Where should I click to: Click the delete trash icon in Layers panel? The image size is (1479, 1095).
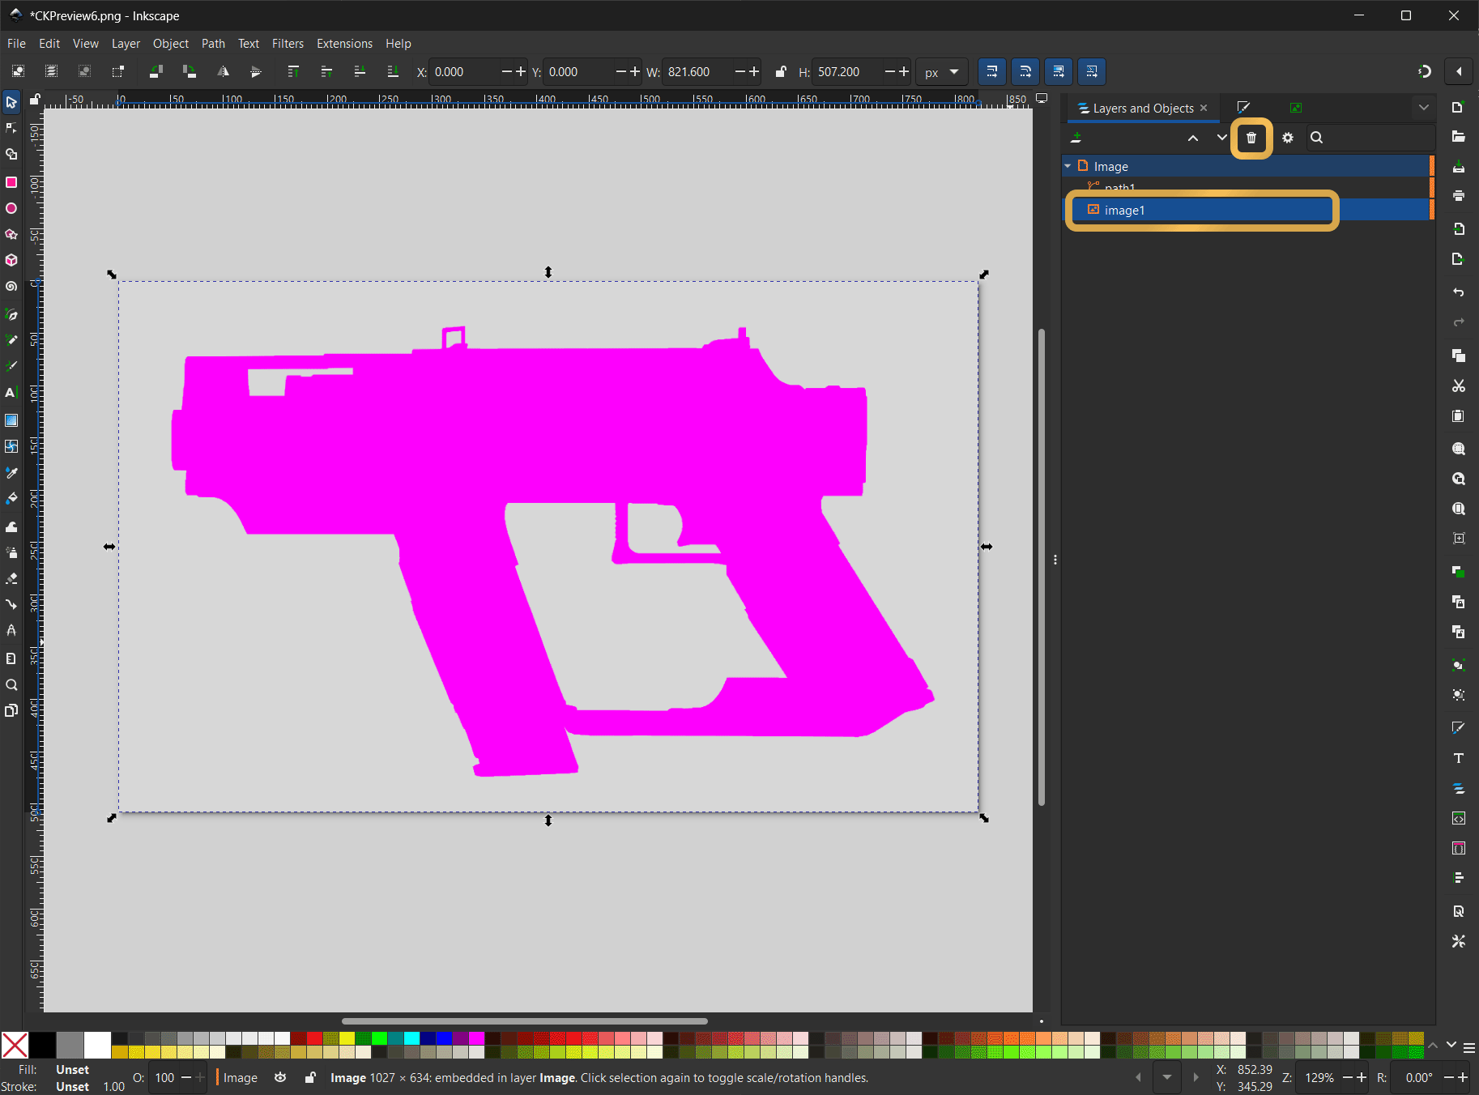click(1251, 138)
